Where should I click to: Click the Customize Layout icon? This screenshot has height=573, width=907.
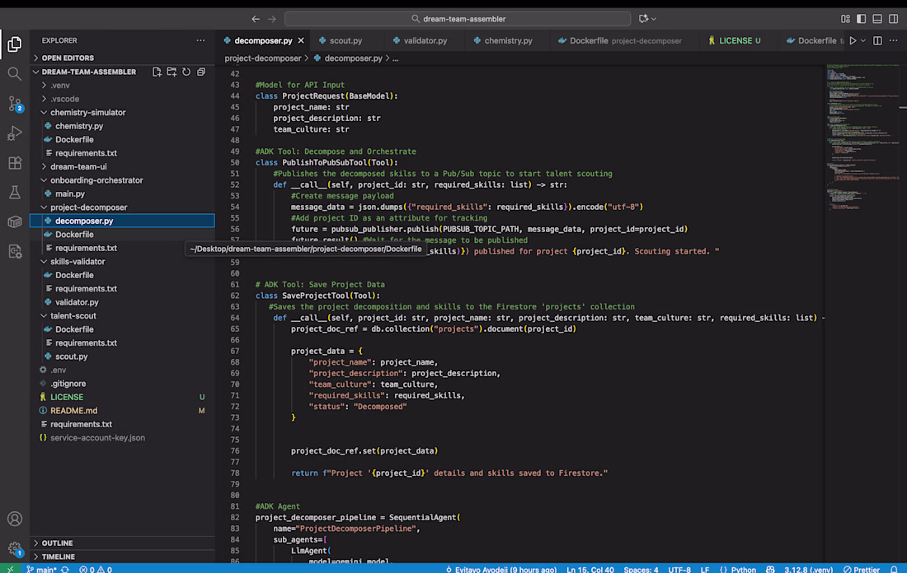[846, 18]
